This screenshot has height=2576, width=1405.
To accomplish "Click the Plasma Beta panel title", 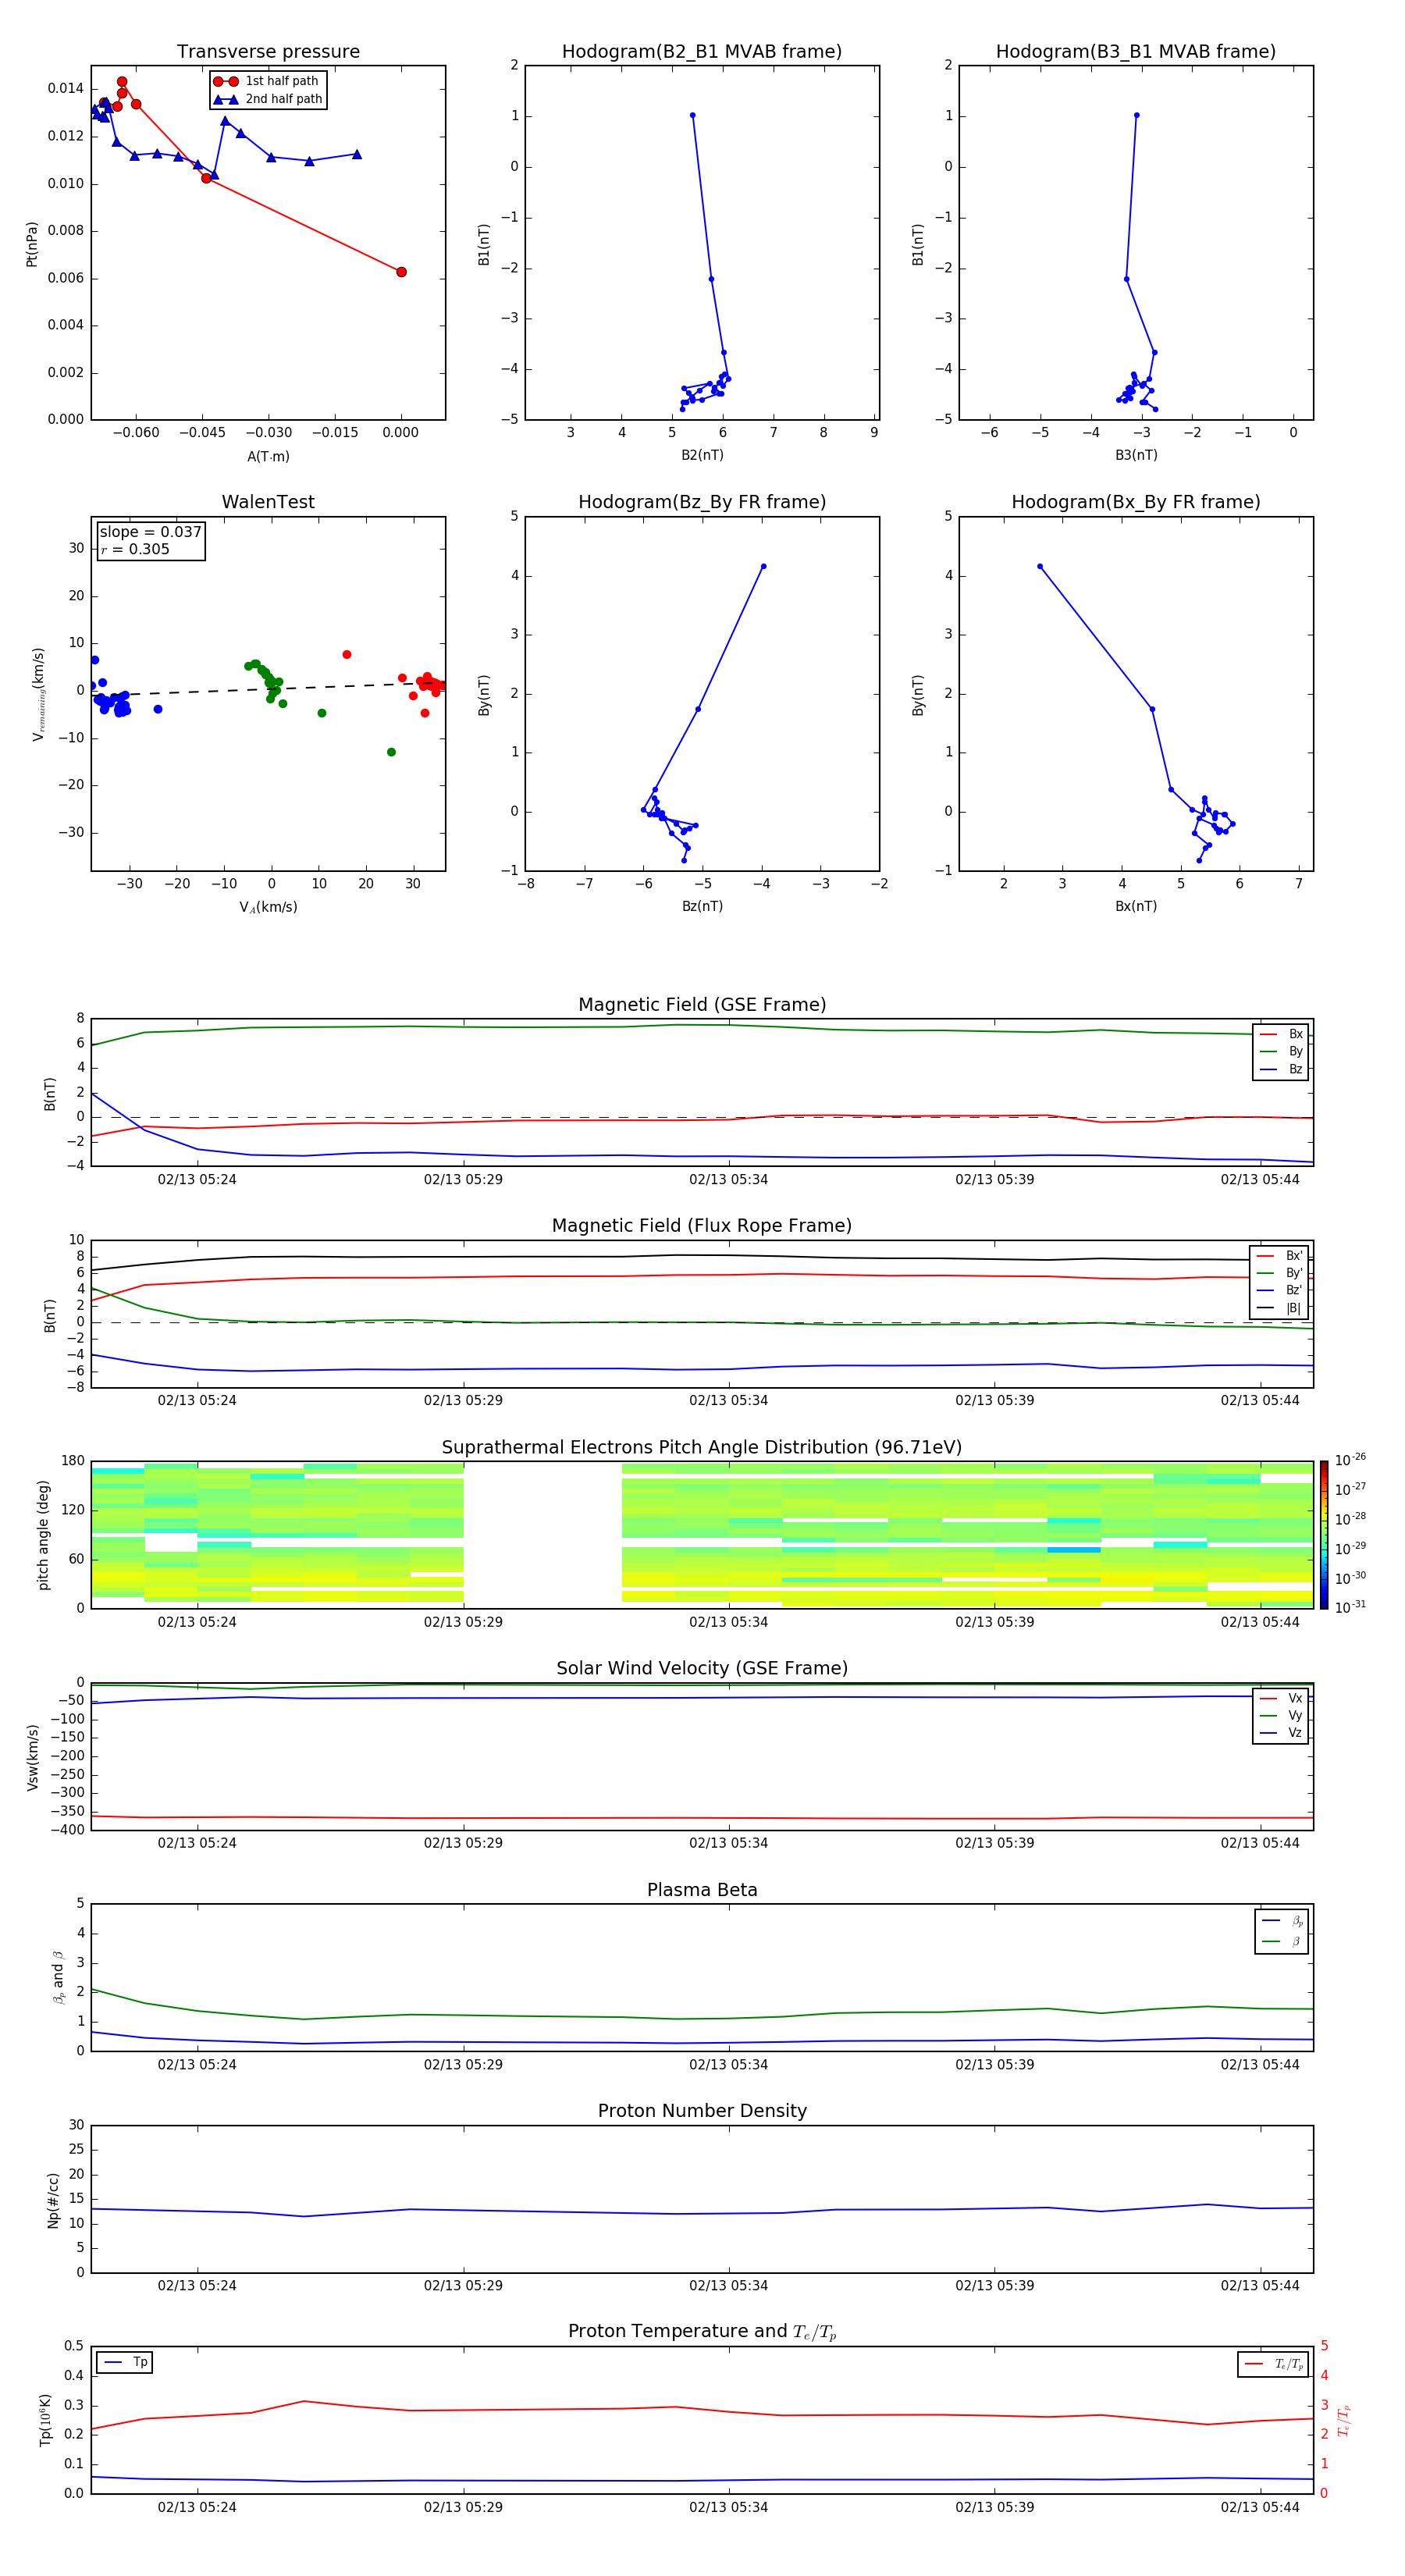I will click(x=702, y=1890).
